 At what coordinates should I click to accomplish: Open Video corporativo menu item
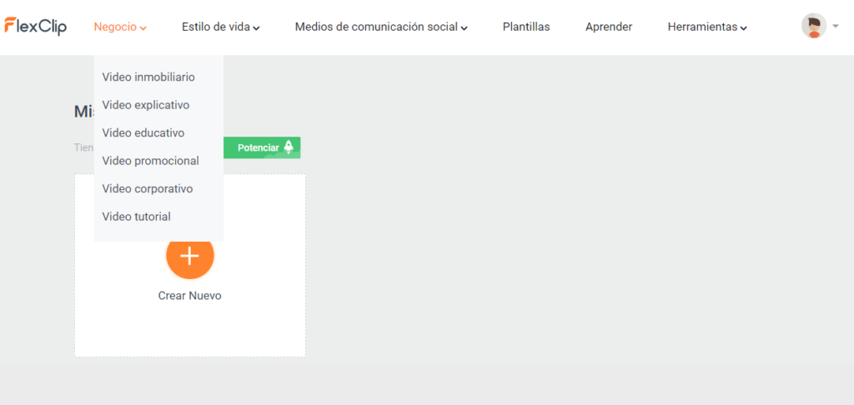point(148,189)
